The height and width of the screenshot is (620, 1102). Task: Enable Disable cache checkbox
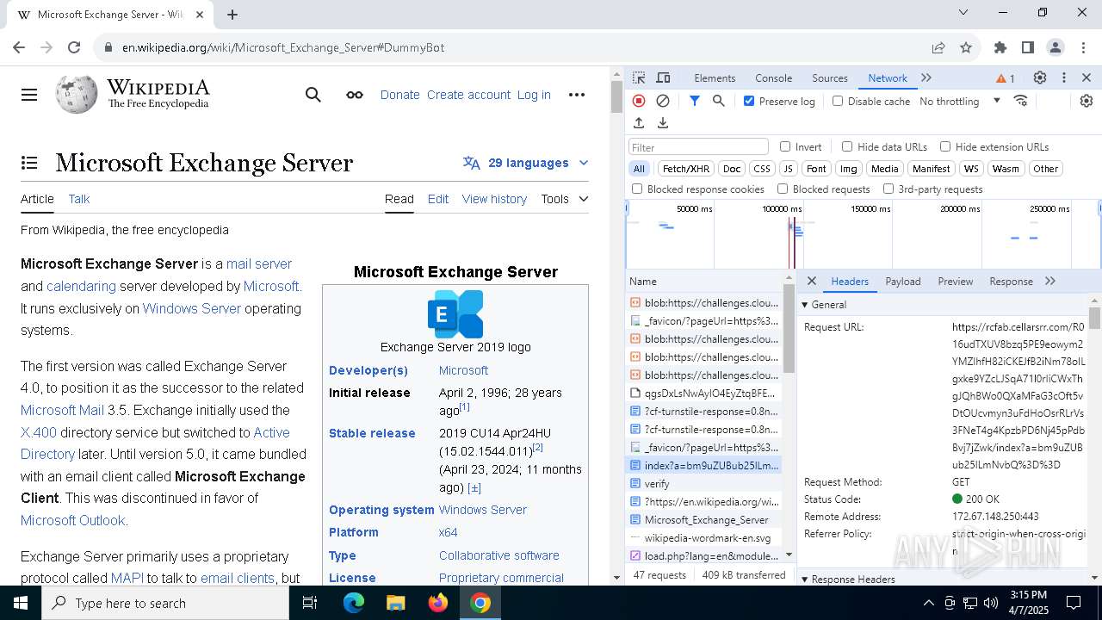pyautogui.click(x=838, y=101)
